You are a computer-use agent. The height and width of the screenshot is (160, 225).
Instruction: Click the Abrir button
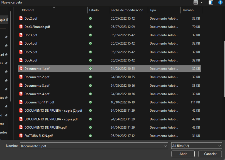(183, 154)
